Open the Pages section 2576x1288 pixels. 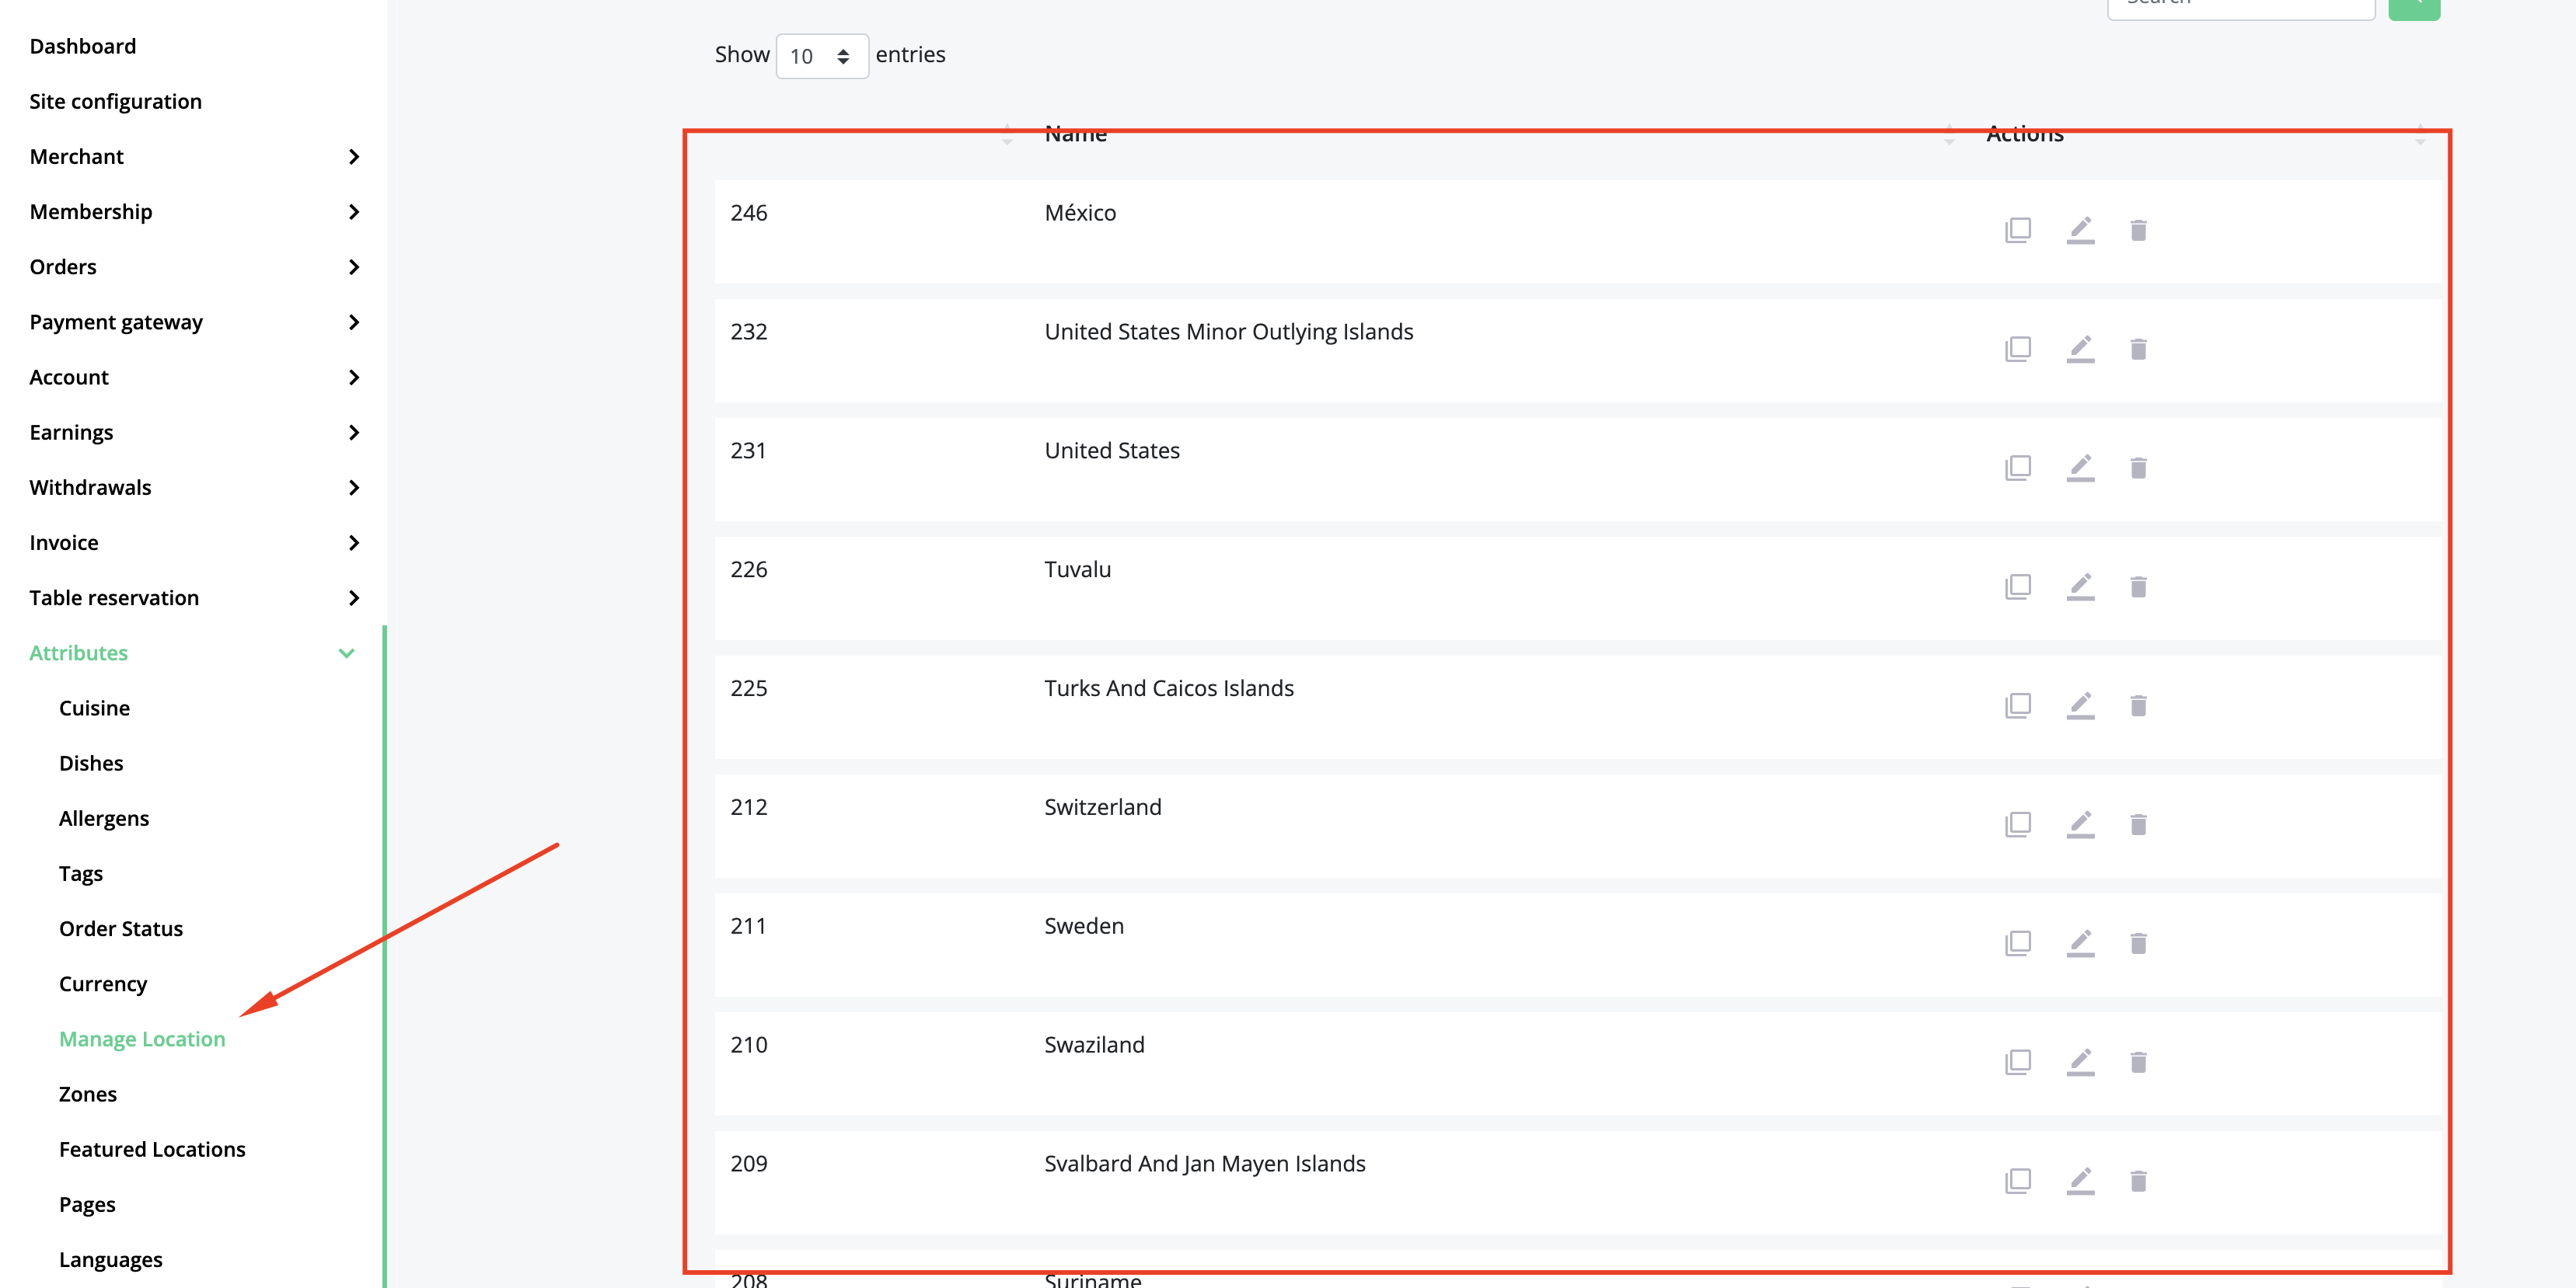click(x=87, y=1205)
